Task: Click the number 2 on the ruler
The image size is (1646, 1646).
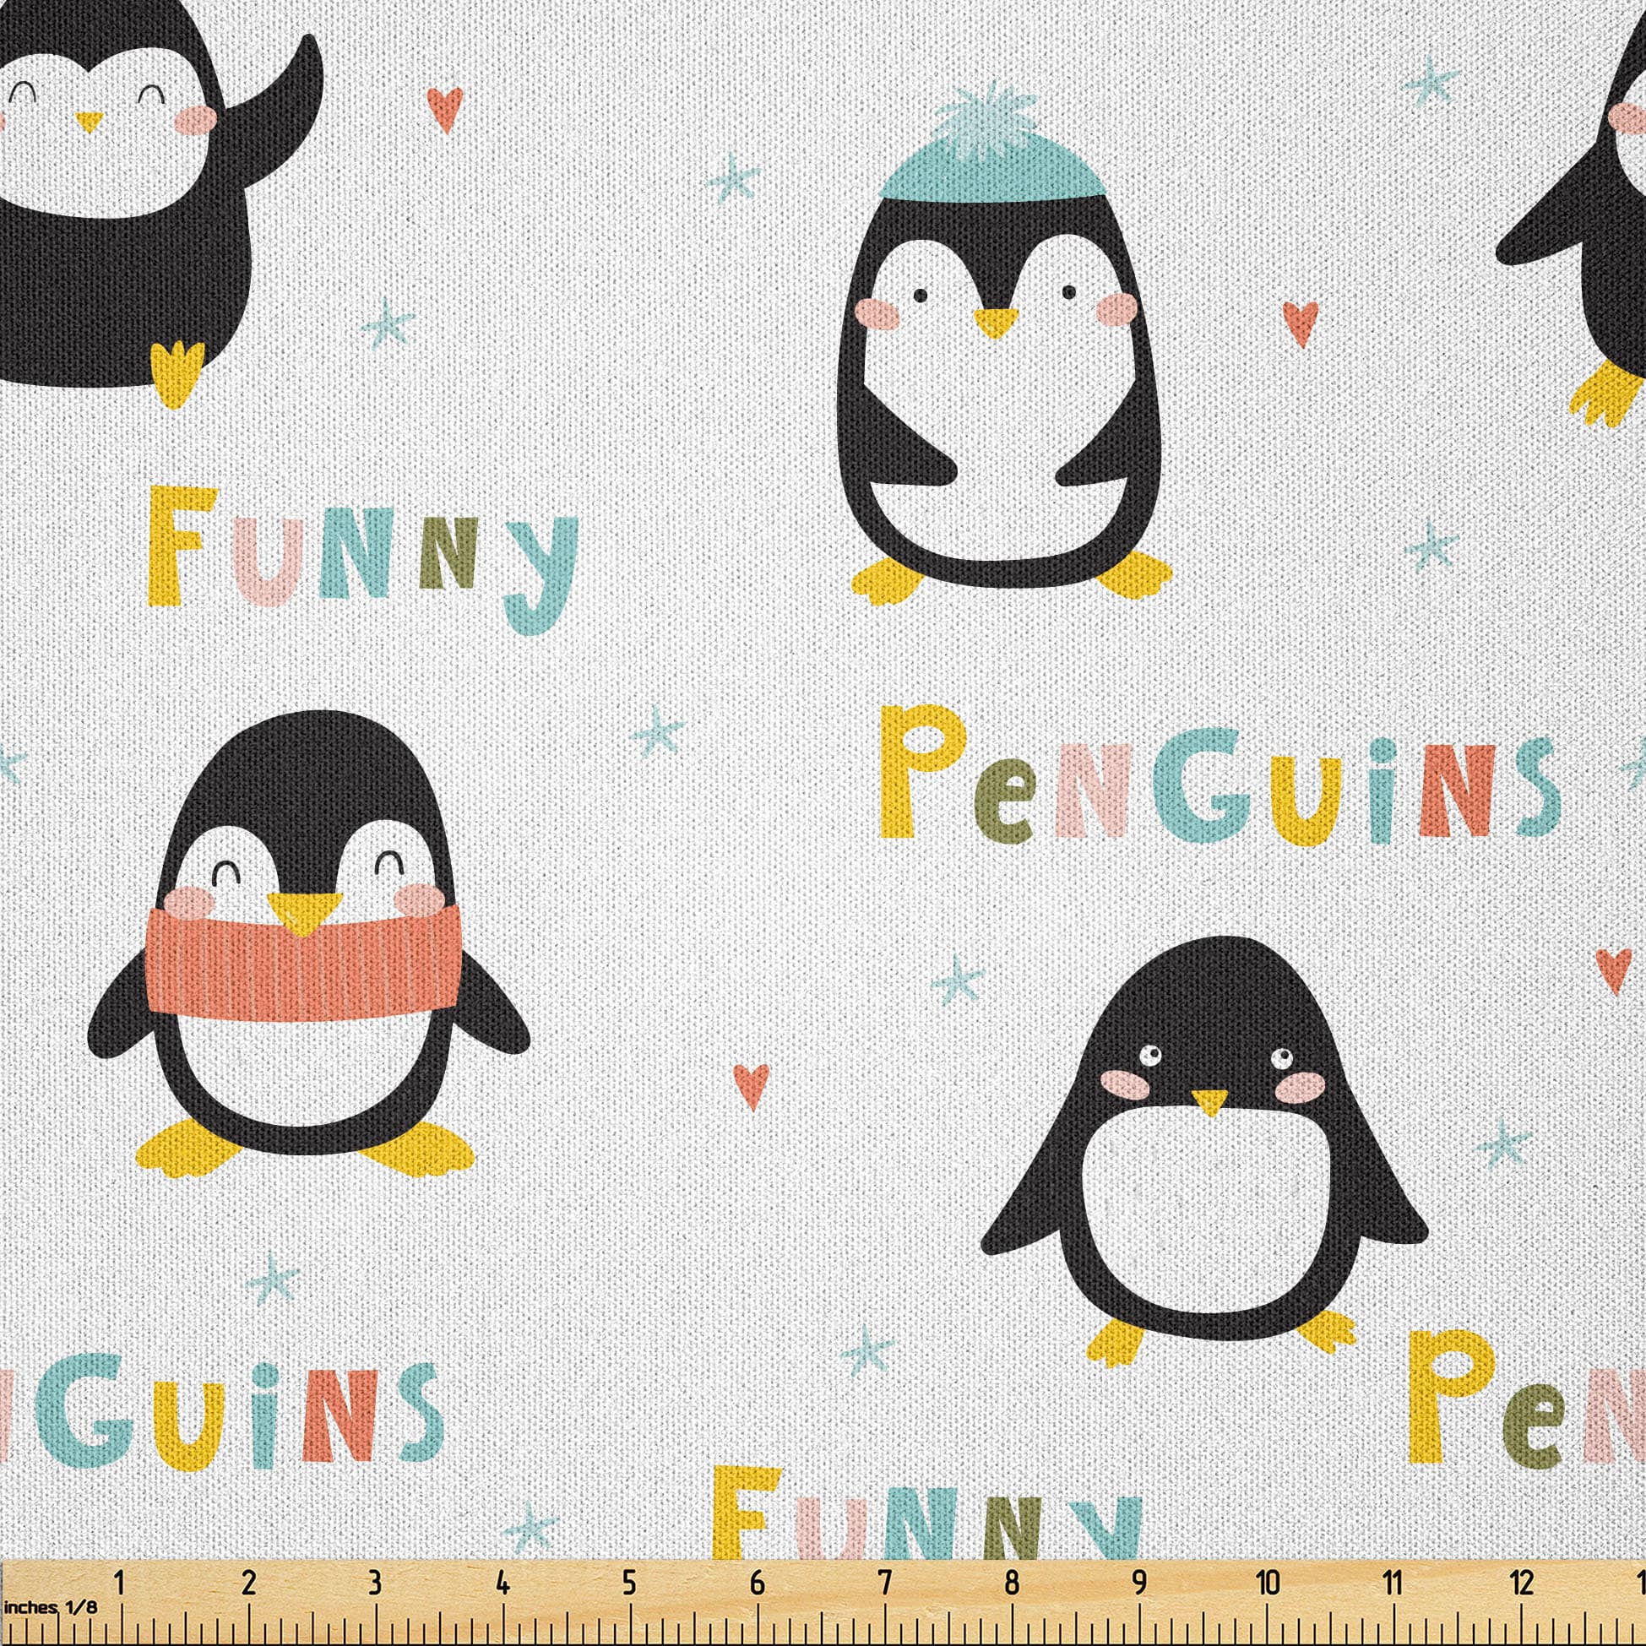Action: pos(248,1584)
